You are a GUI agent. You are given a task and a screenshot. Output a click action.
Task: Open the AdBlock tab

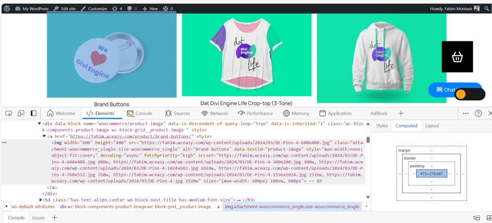(x=379, y=113)
